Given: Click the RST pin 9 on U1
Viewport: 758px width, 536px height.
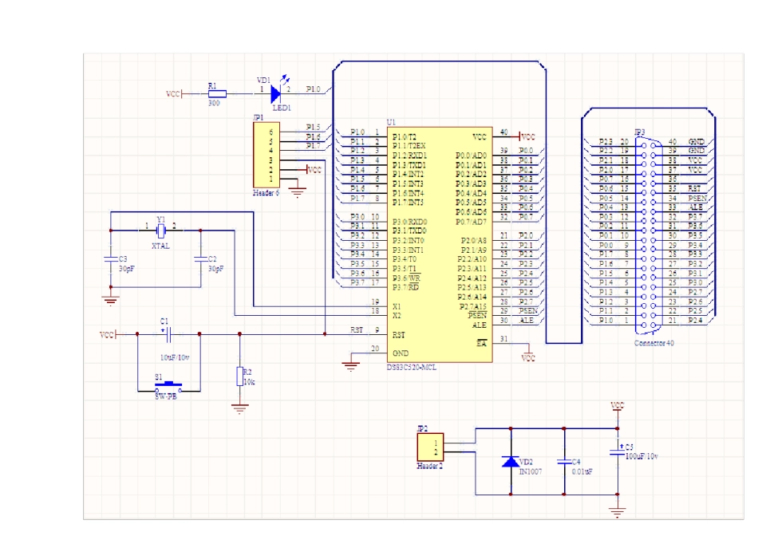Looking at the screenshot, I should point(376,335).
